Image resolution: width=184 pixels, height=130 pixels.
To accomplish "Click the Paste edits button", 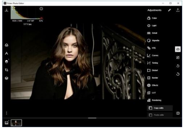I will (x=160, y=115).
